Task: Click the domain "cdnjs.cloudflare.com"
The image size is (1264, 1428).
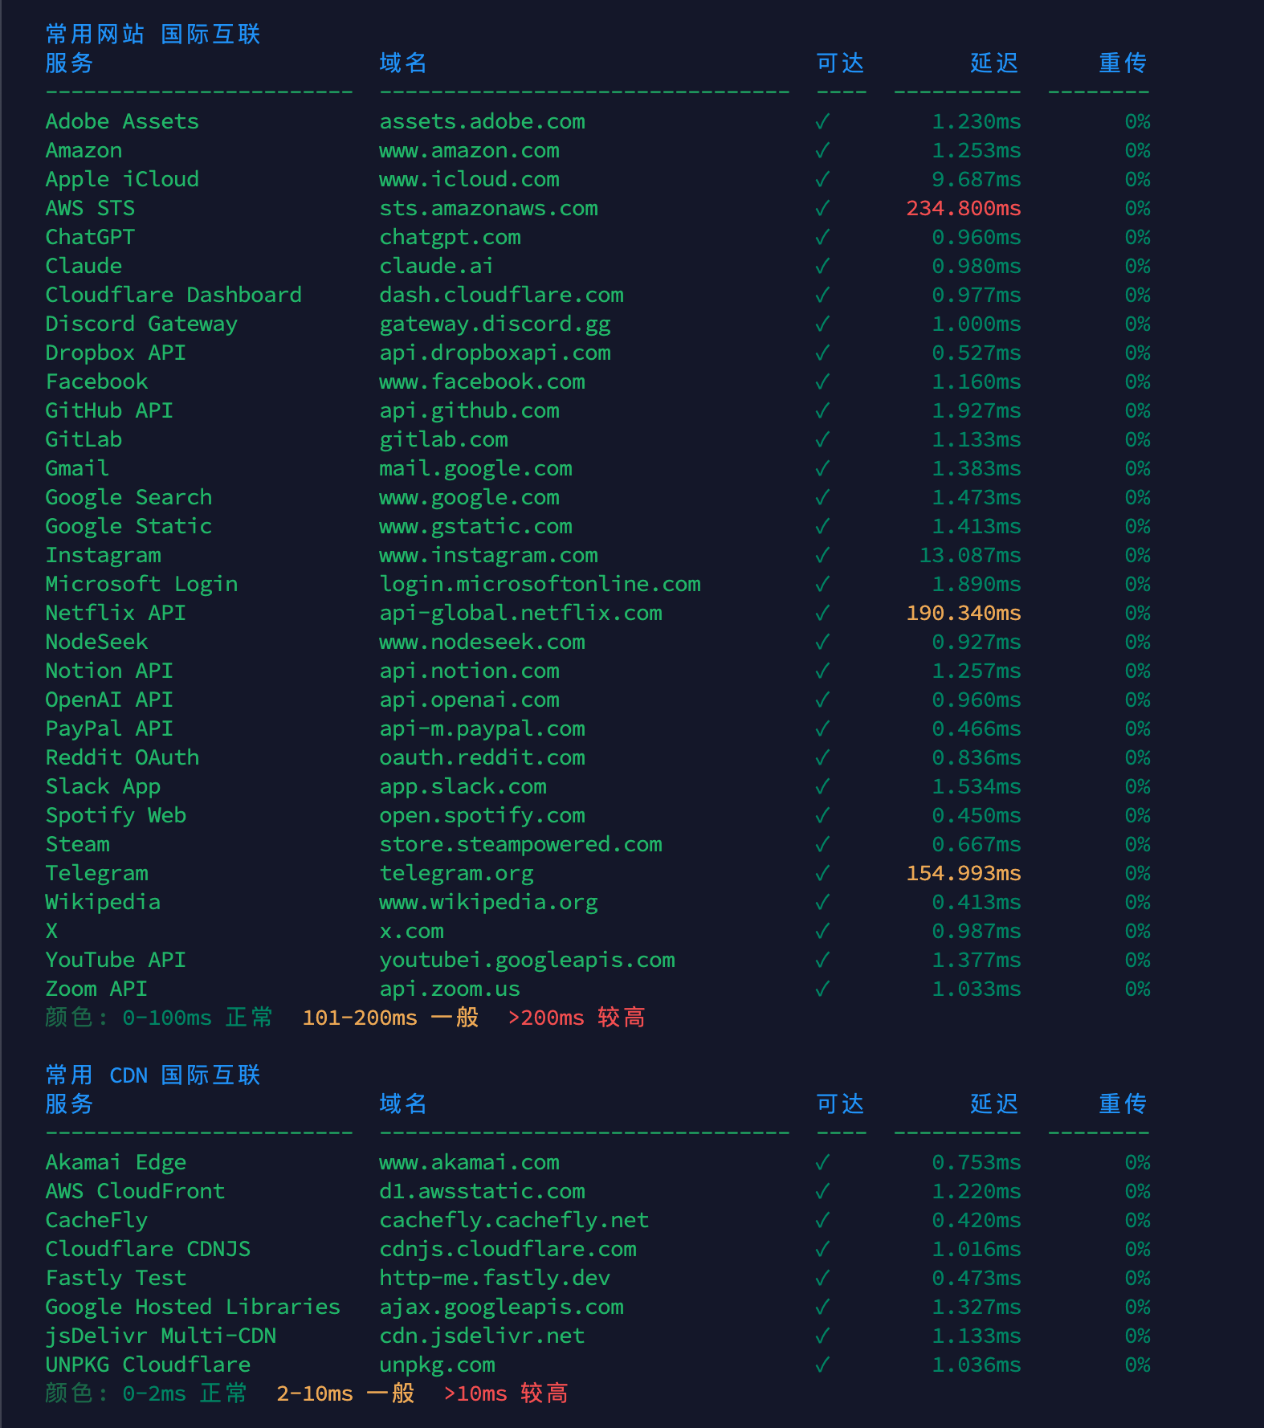Action: (x=508, y=1249)
